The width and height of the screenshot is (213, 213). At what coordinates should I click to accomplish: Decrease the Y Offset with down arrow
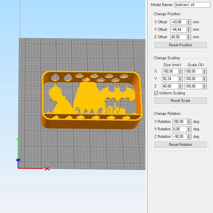[x=189, y=31]
